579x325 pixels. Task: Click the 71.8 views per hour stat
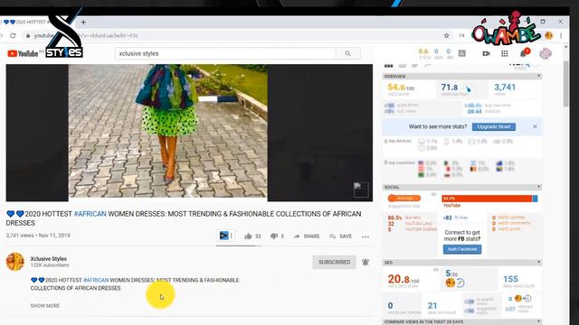click(449, 88)
